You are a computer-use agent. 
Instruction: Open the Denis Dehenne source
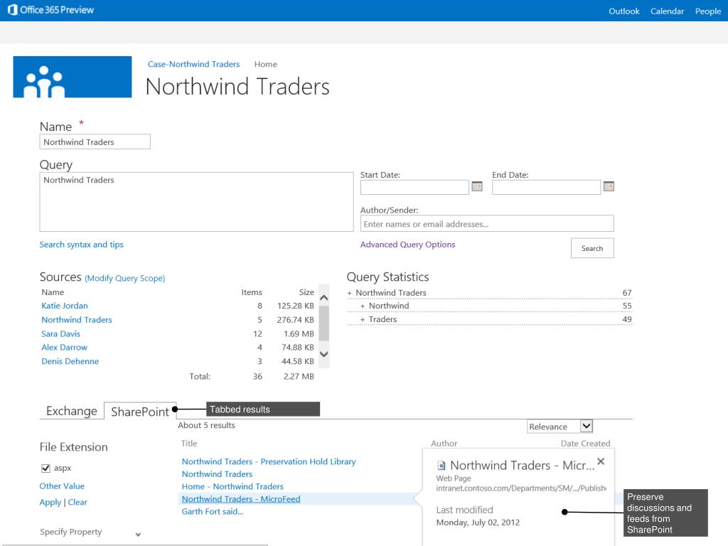point(70,361)
